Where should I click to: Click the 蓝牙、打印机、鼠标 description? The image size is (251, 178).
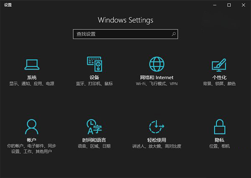(94, 84)
